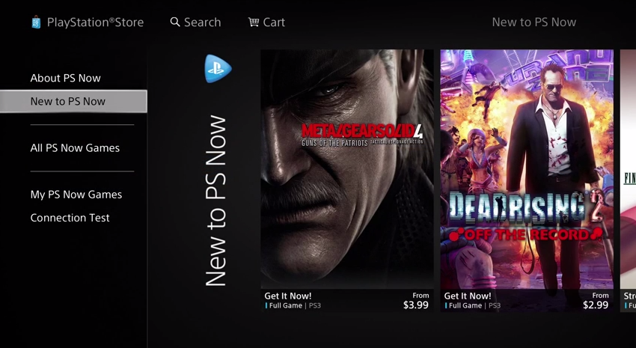This screenshot has width=636, height=348.
Task: Open My PS Now Games
Action: 76,195
